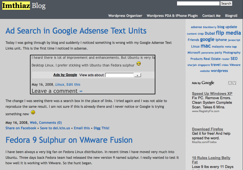Click the smiley emoticon after "something new"
The image size is (243, 170).
tap(33, 112)
